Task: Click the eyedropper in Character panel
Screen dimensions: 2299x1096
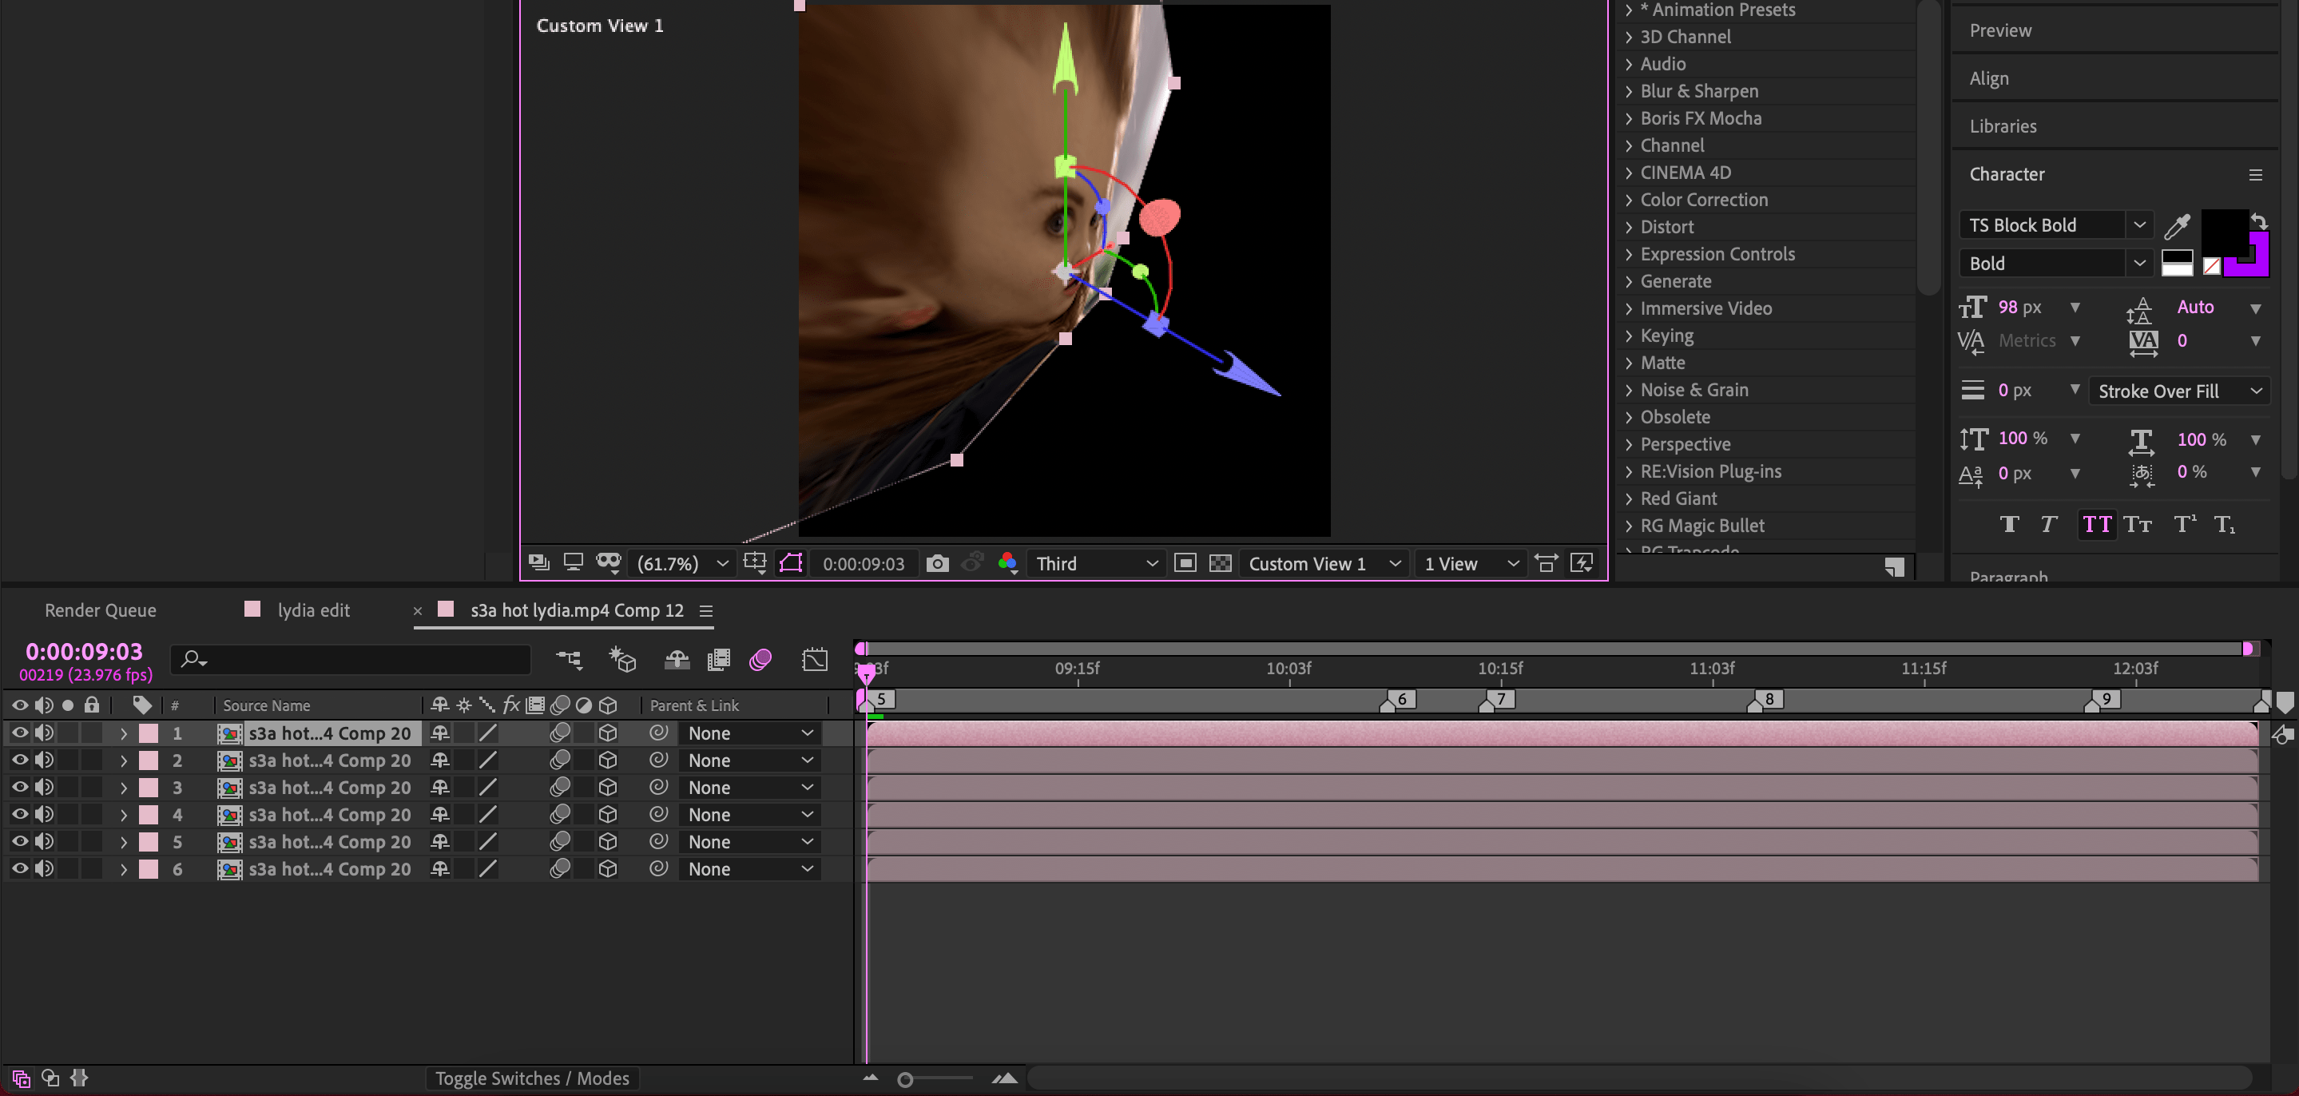Action: tap(2177, 227)
